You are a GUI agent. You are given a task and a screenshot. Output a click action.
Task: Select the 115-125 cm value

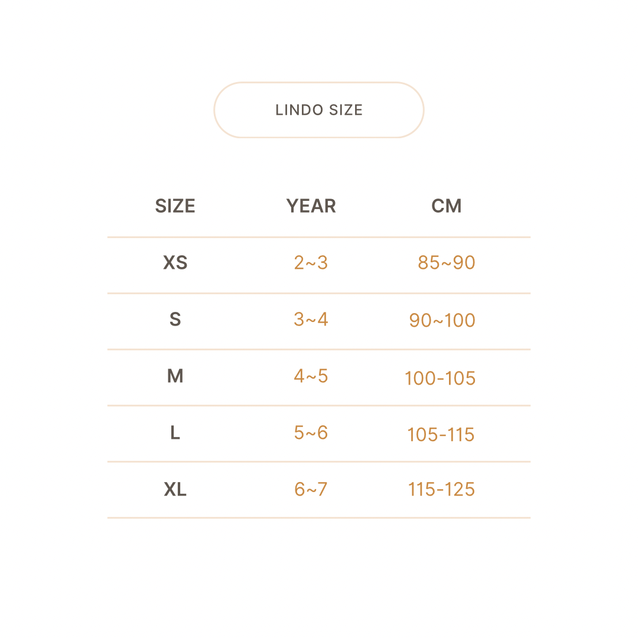pyautogui.click(x=441, y=490)
